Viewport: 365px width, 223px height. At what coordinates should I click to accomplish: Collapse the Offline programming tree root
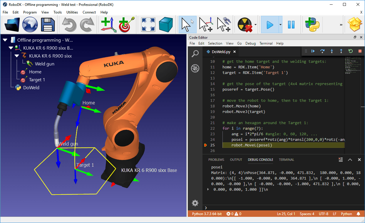[5, 40]
